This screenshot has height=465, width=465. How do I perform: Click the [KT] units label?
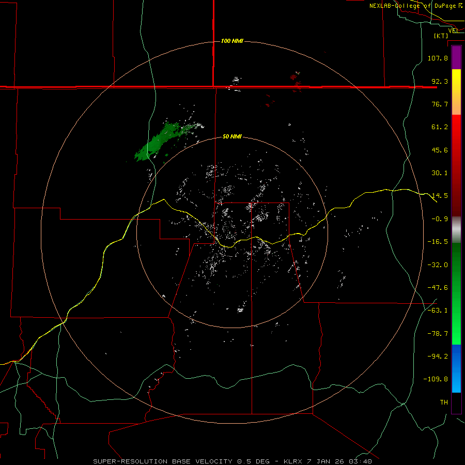[x=441, y=36]
